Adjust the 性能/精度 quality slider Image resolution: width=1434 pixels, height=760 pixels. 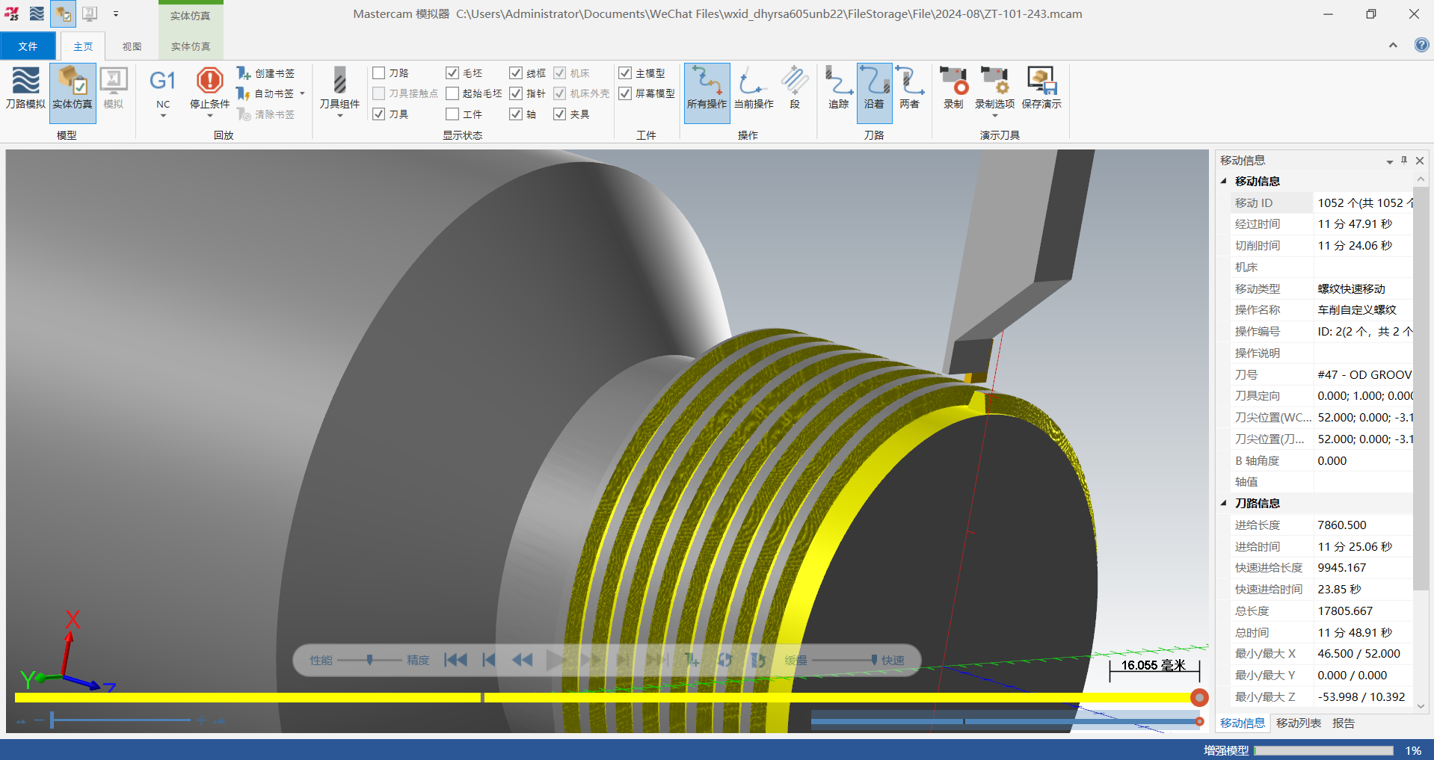pos(369,660)
